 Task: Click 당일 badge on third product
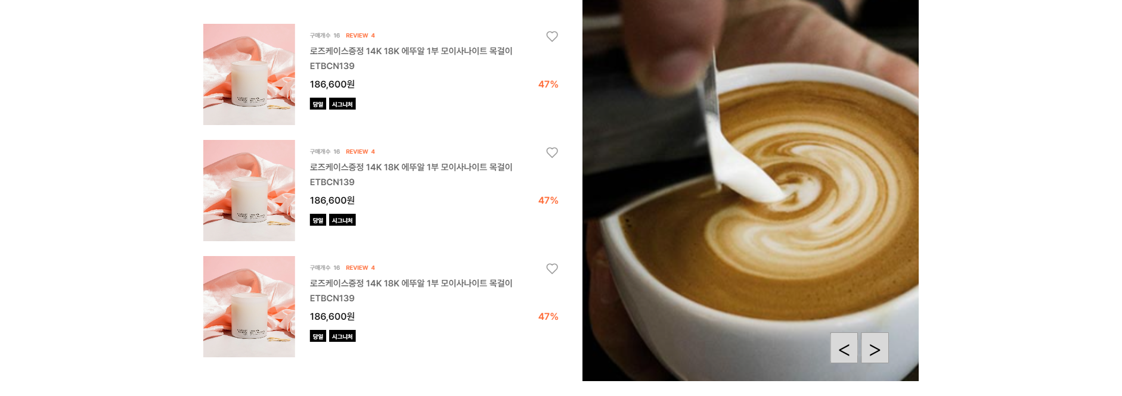coord(318,336)
